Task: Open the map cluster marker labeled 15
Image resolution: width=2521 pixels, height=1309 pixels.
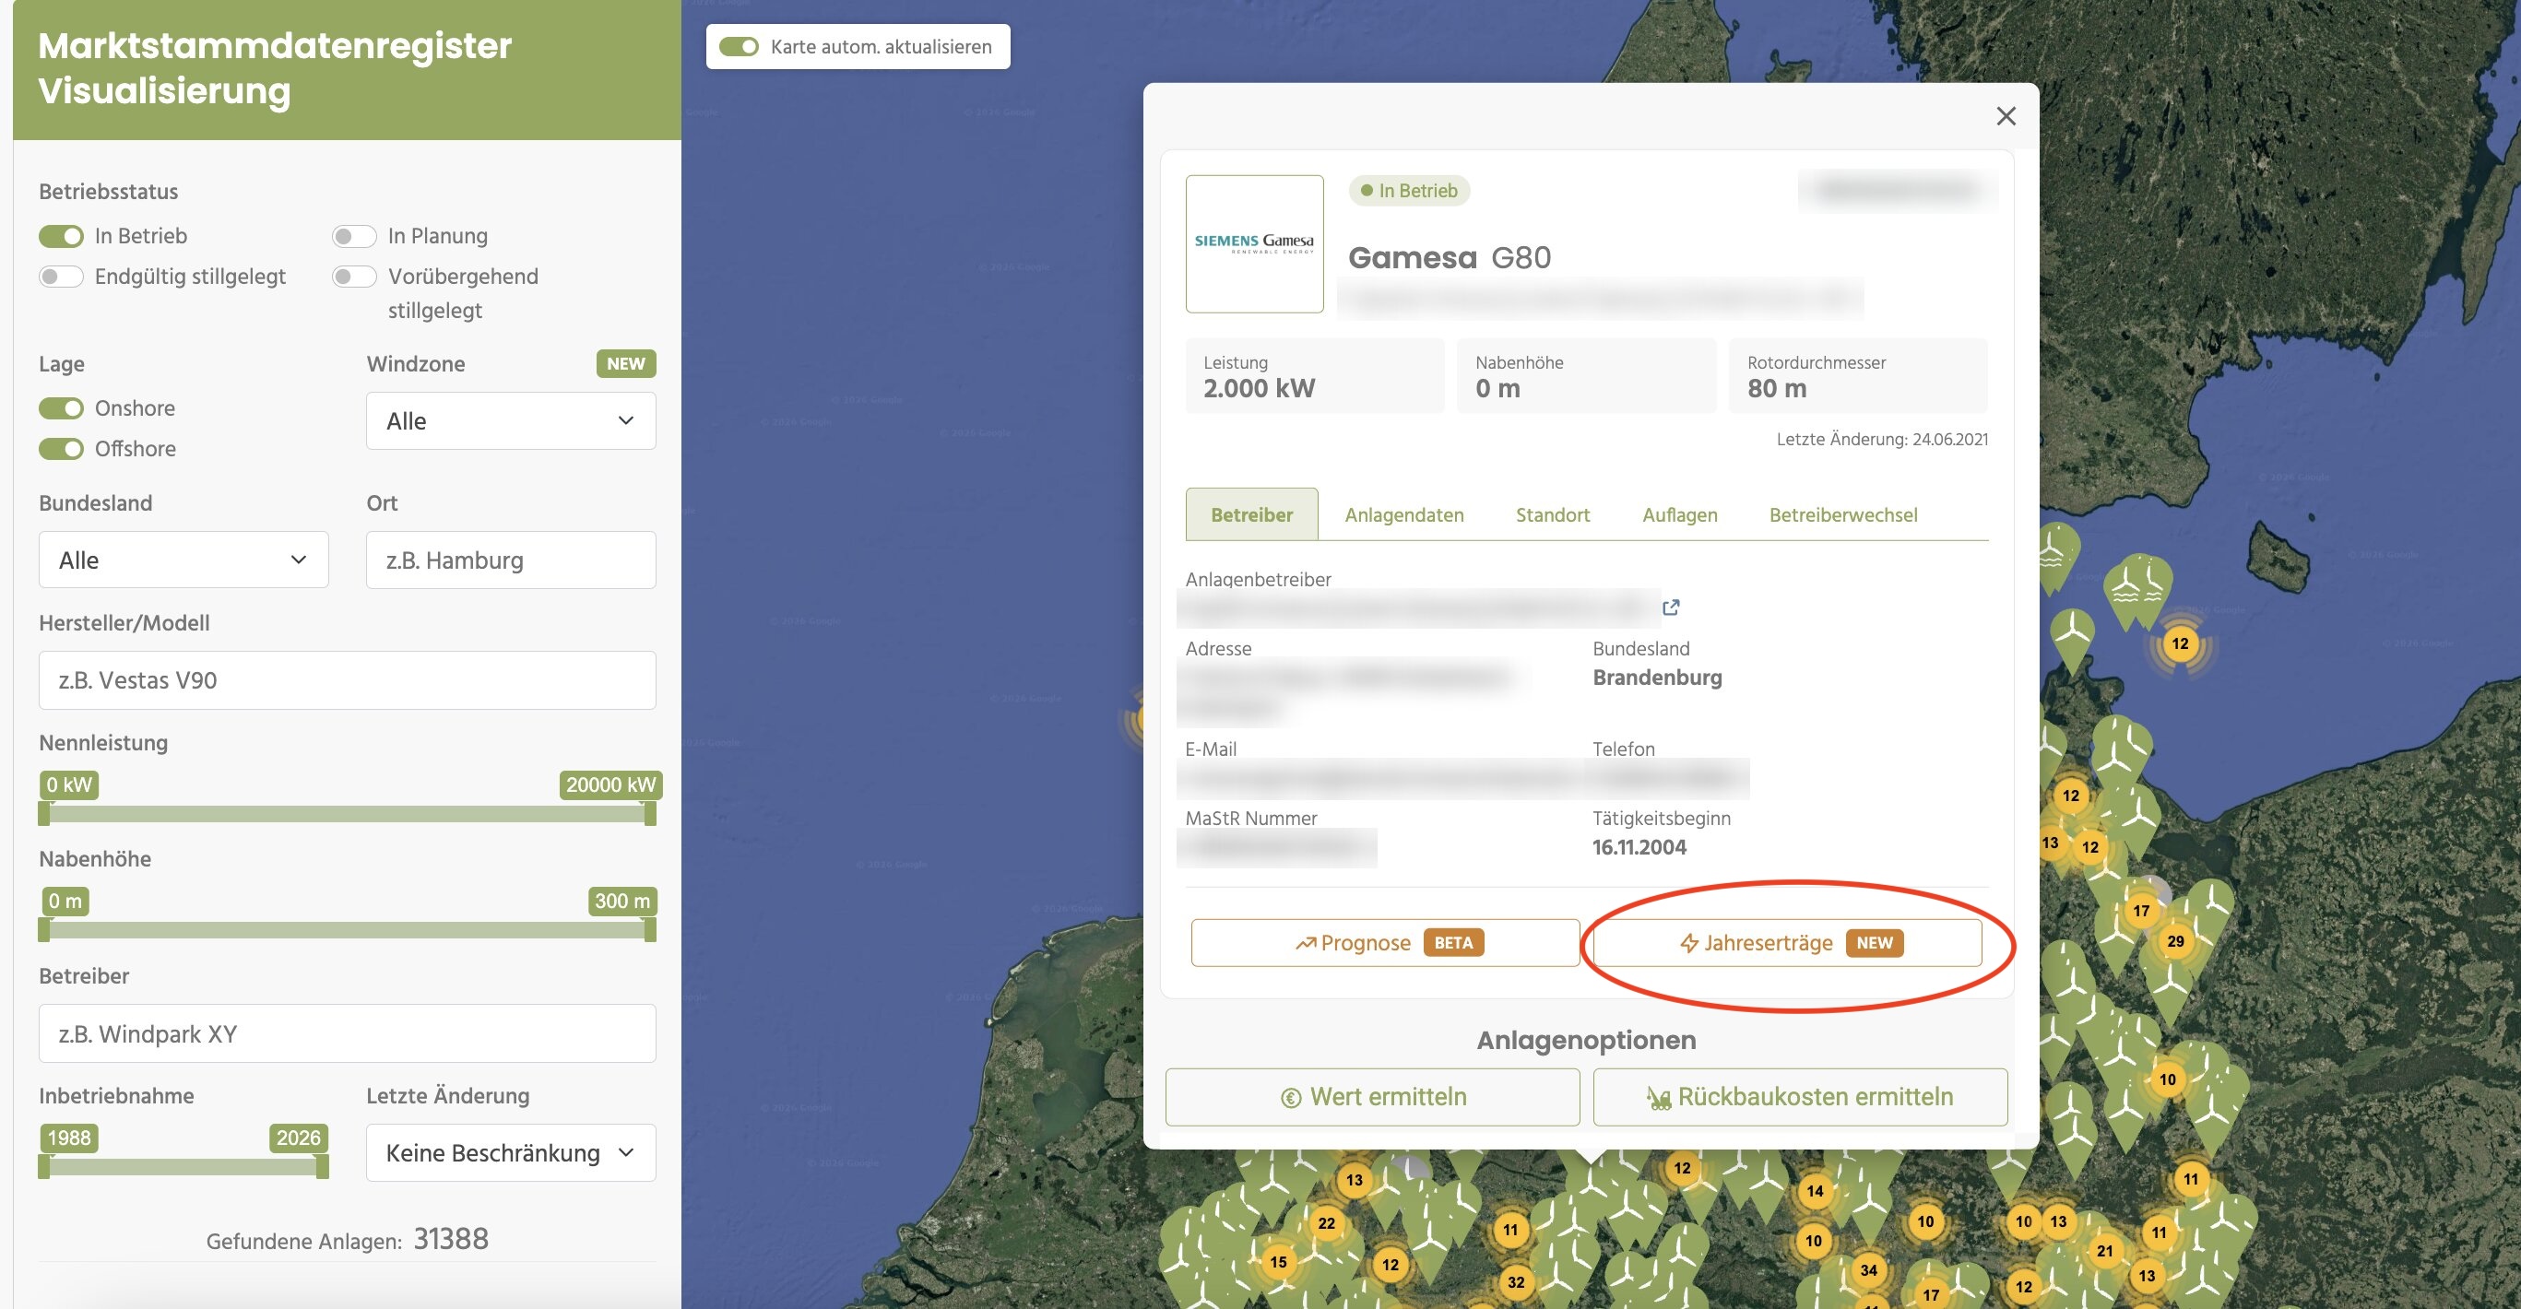Action: pos(1278,1262)
